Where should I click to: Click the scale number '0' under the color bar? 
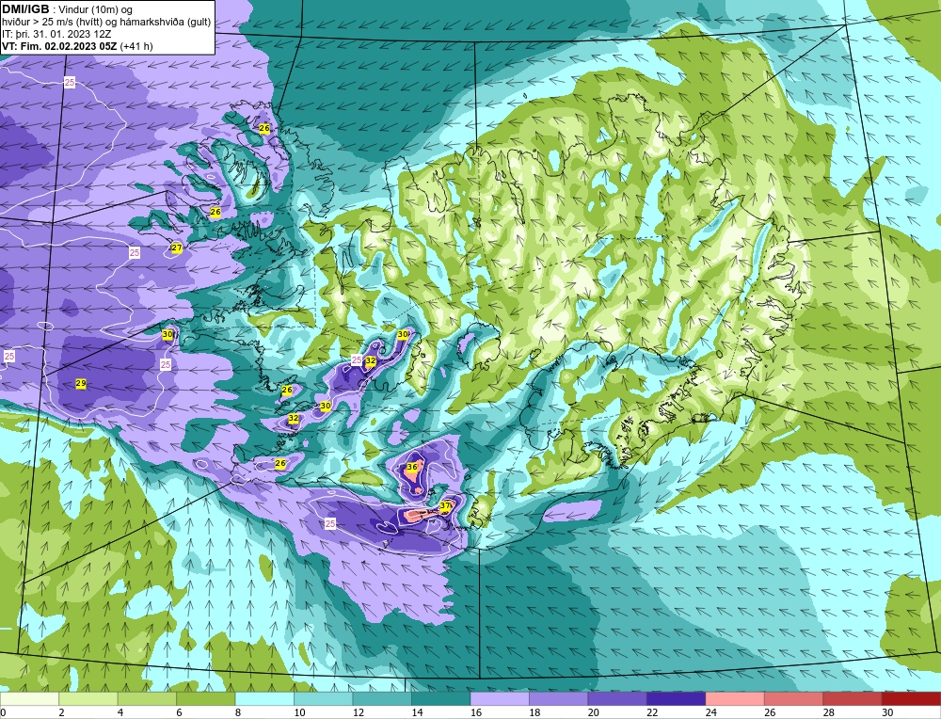[x=3, y=712]
